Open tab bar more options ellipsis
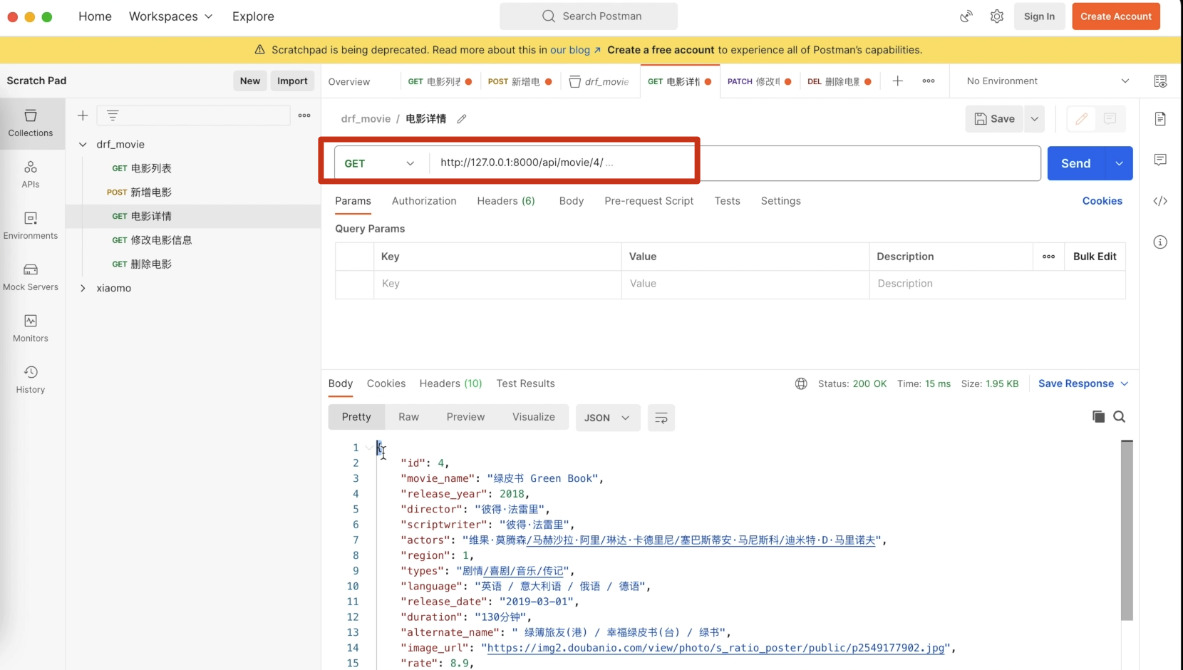1183x670 pixels. 929,81
